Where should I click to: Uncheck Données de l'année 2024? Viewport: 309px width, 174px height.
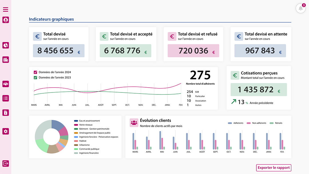(35, 72)
